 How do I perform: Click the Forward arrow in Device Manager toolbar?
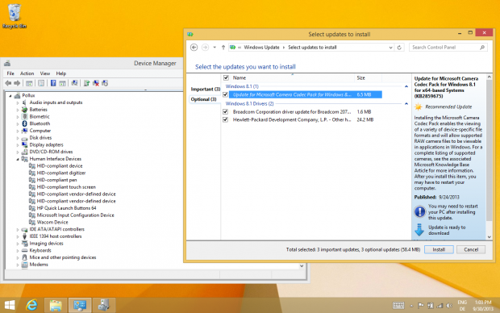[17, 83]
